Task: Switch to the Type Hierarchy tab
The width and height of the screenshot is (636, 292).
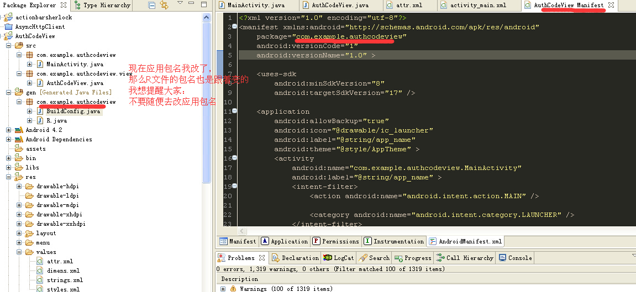Action: pyautogui.click(x=103, y=6)
